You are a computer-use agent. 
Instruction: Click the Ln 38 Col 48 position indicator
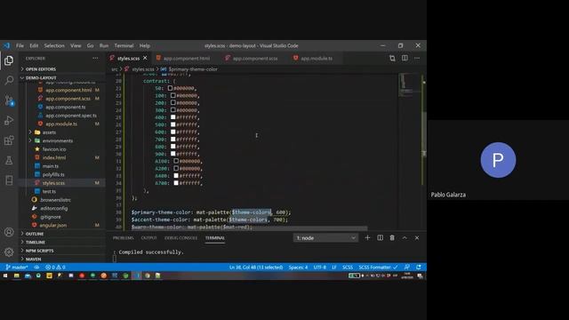point(256,268)
